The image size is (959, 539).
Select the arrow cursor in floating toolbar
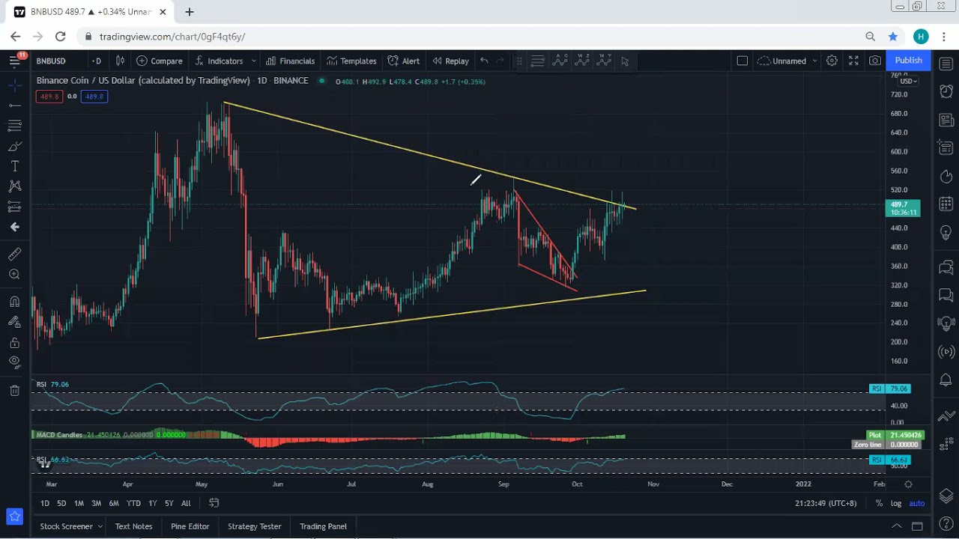point(625,61)
